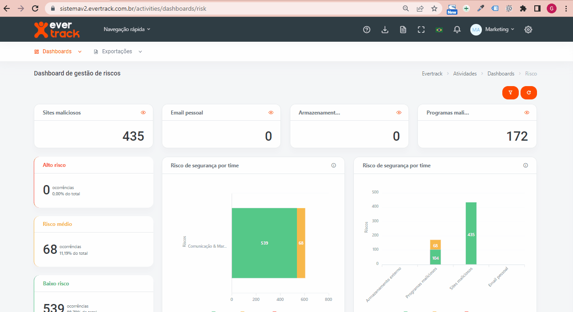Click the Brazil flag language icon

(x=439, y=30)
